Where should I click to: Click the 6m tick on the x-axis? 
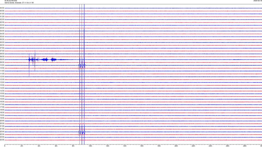(56, 146)
